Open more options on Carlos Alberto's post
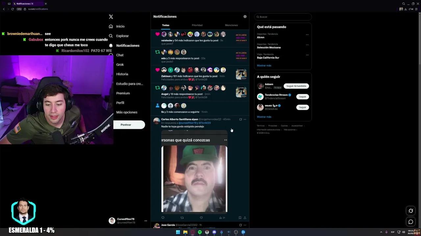 coord(245,119)
